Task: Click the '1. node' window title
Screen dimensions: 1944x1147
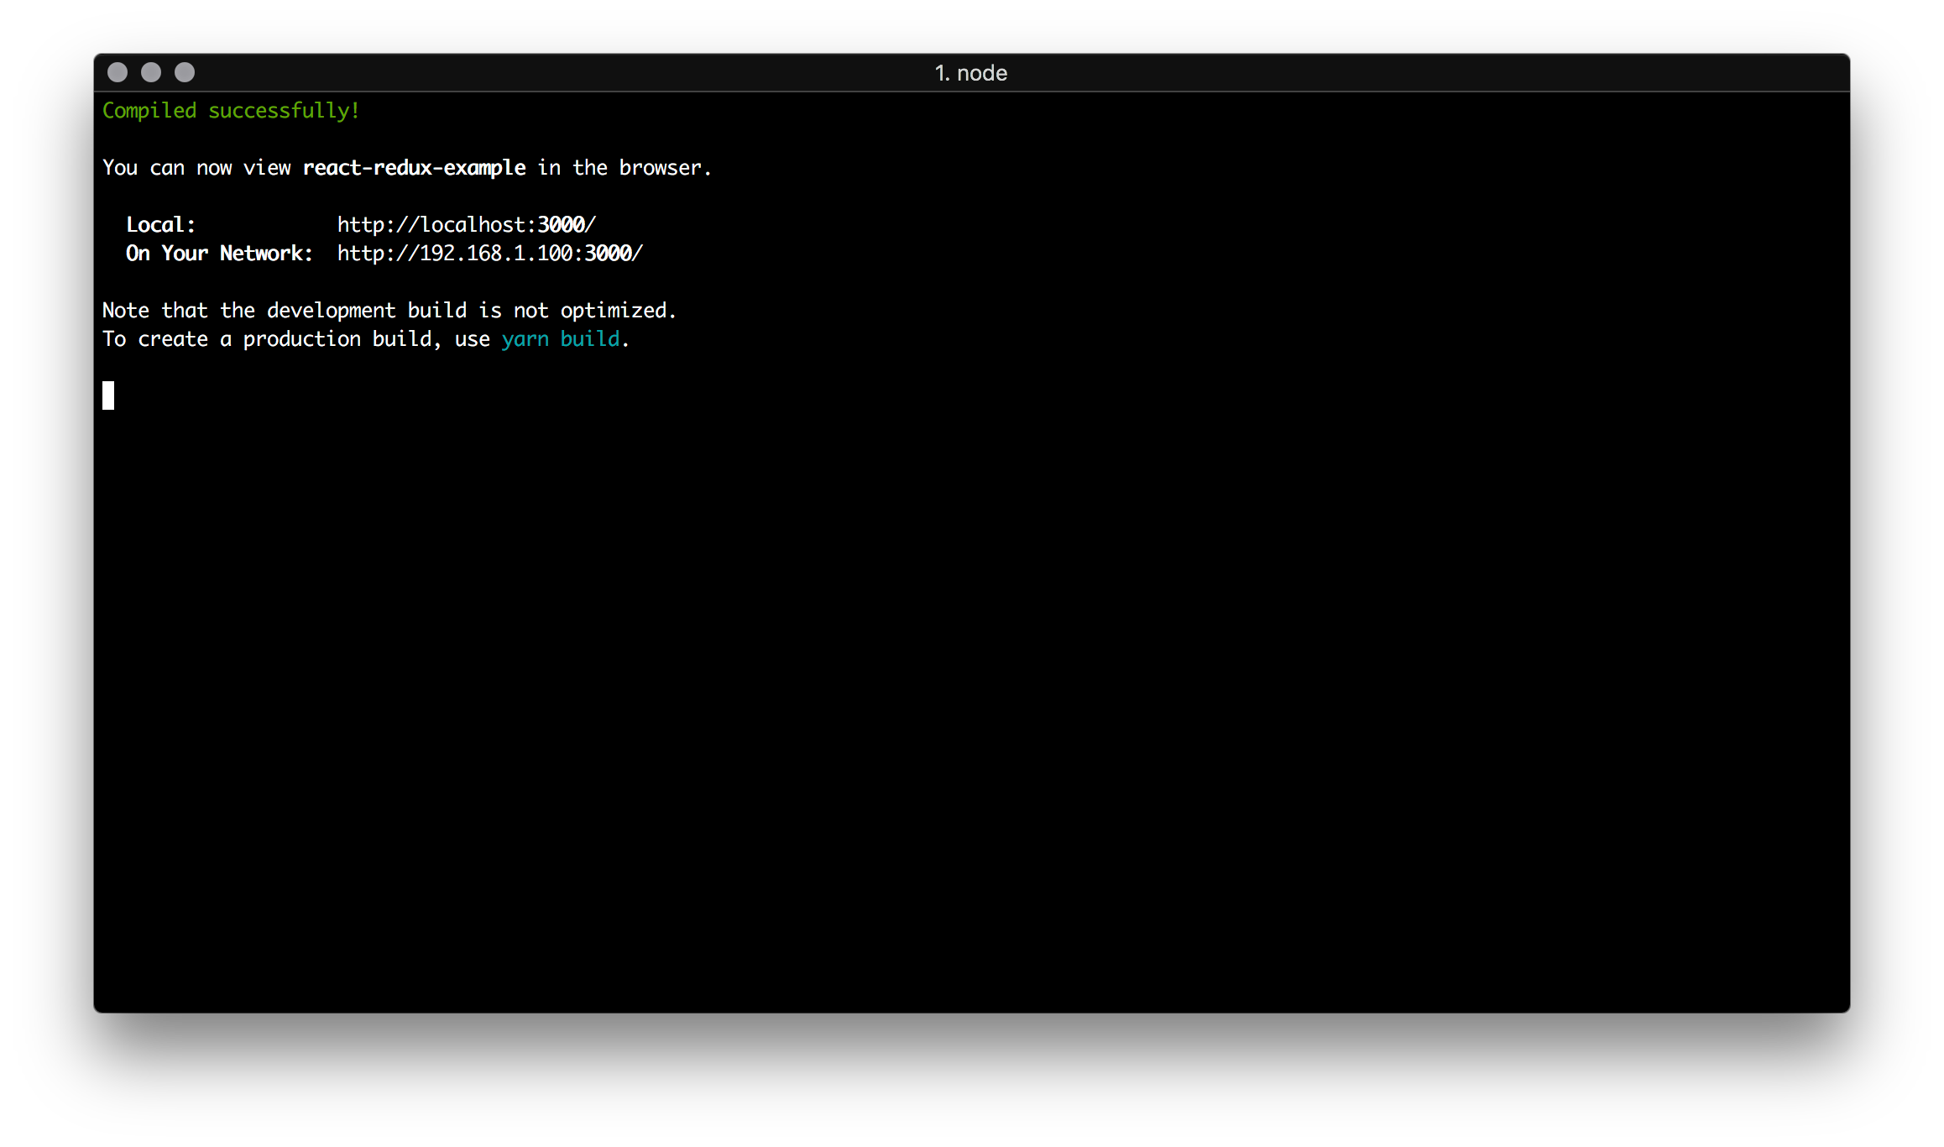Action: [971, 73]
